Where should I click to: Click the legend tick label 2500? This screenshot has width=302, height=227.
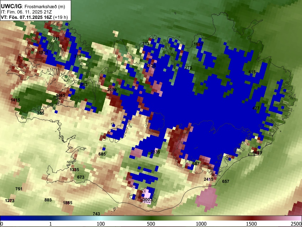point(296,224)
